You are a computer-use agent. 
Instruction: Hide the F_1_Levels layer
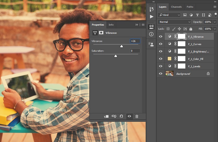coord(161,66)
